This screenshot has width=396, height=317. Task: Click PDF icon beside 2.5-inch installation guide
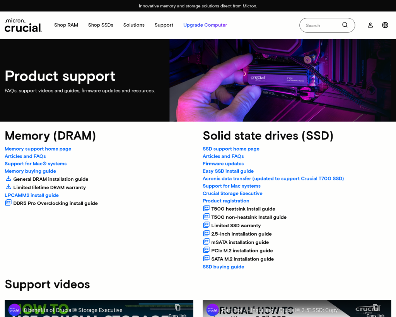(x=207, y=233)
